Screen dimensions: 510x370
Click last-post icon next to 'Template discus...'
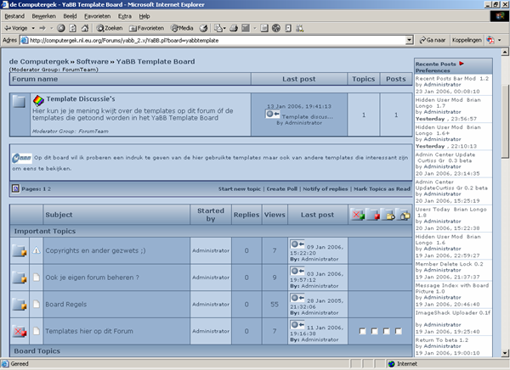click(273, 114)
